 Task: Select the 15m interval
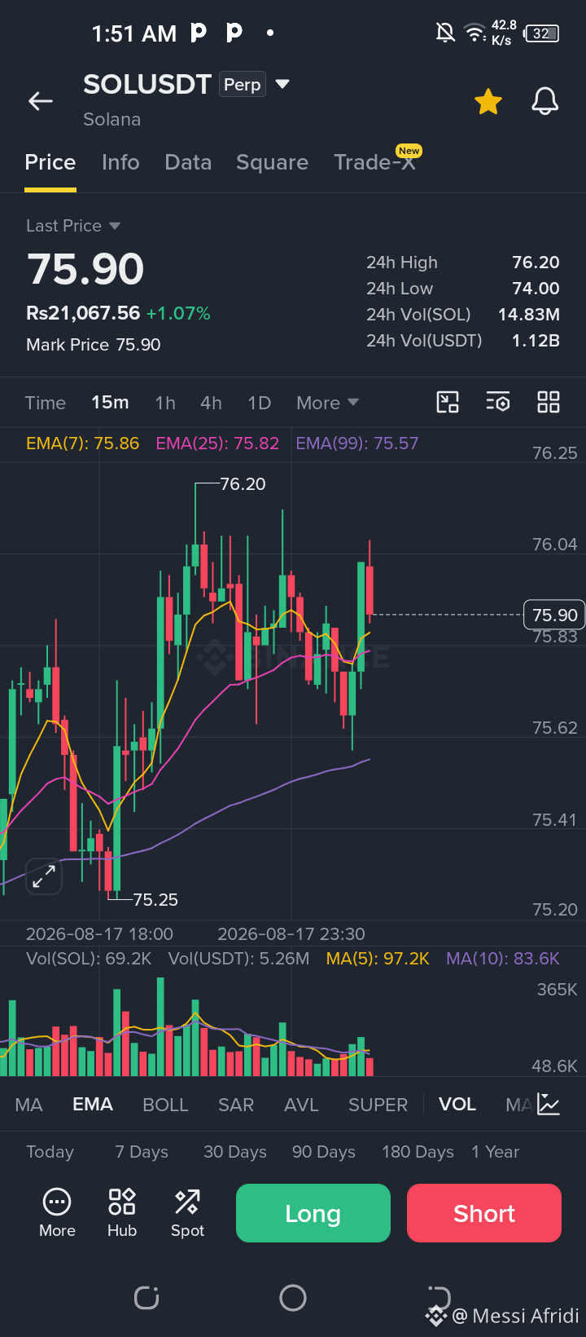click(110, 403)
